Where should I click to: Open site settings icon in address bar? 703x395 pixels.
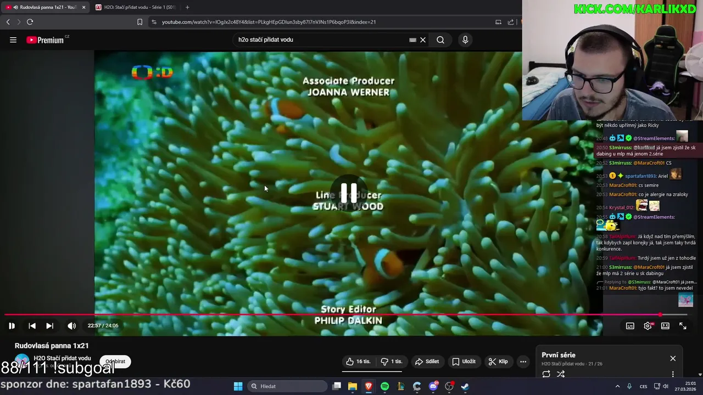coord(154,22)
